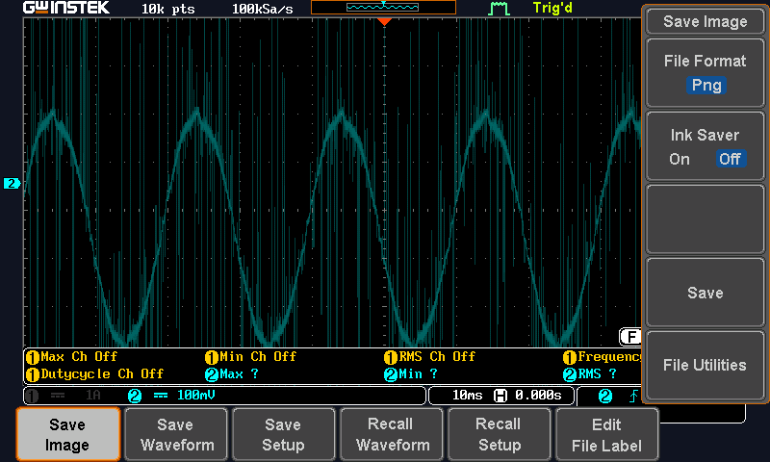Select the Save Image bottom menu button
This screenshot has height=462, width=770.
(67, 434)
